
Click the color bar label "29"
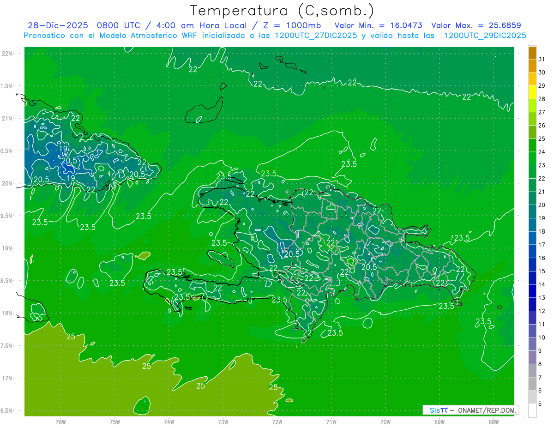pos(542,86)
